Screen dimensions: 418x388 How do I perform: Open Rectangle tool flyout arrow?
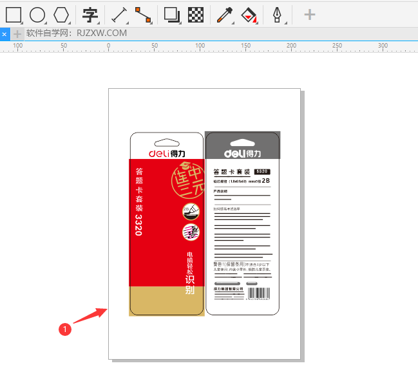[22, 23]
